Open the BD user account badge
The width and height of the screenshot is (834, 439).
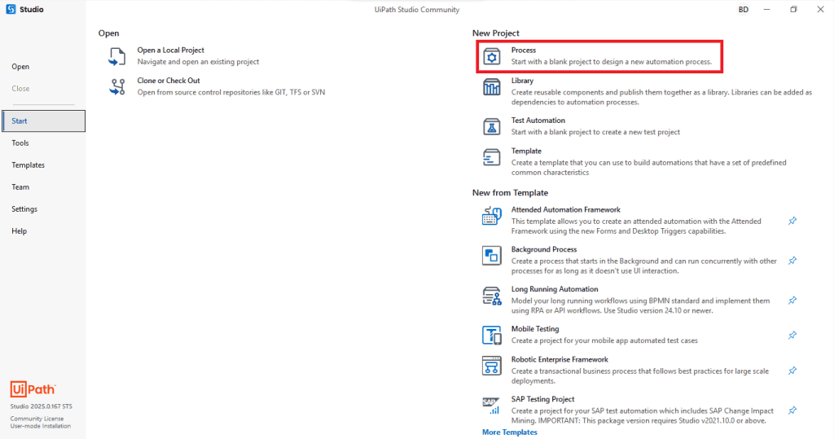pyautogui.click(x=743, y=10)
